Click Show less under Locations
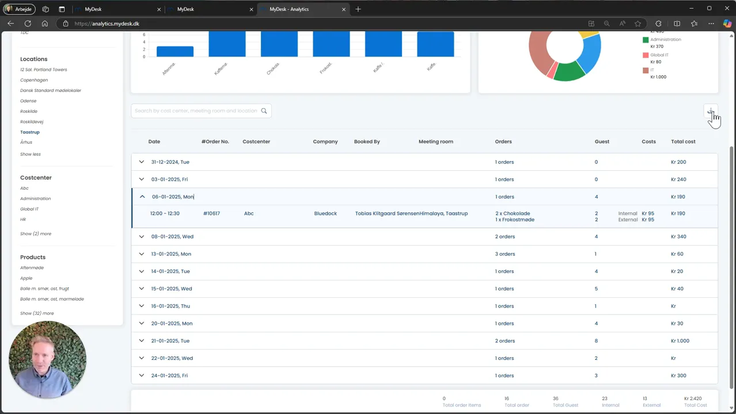Screen dimensions: 736x414 click(31, 154)
